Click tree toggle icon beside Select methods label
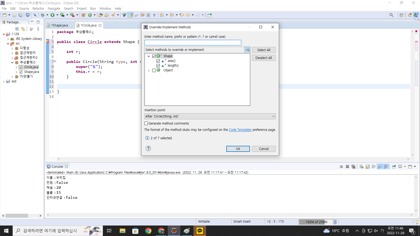The image size is (420, 236). 247,50
